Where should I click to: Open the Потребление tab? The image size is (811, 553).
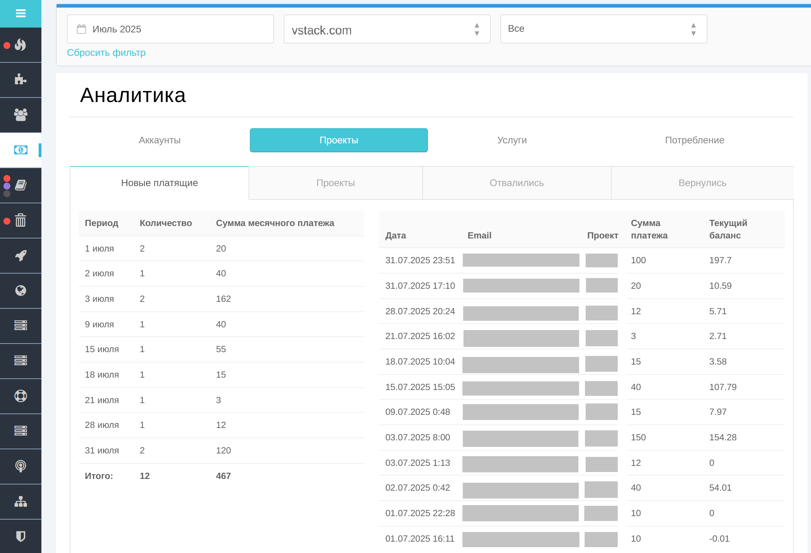[x=694, y=140]
